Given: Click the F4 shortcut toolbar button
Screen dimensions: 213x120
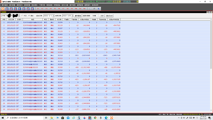Looking at the screenshot, I should 51,9.
